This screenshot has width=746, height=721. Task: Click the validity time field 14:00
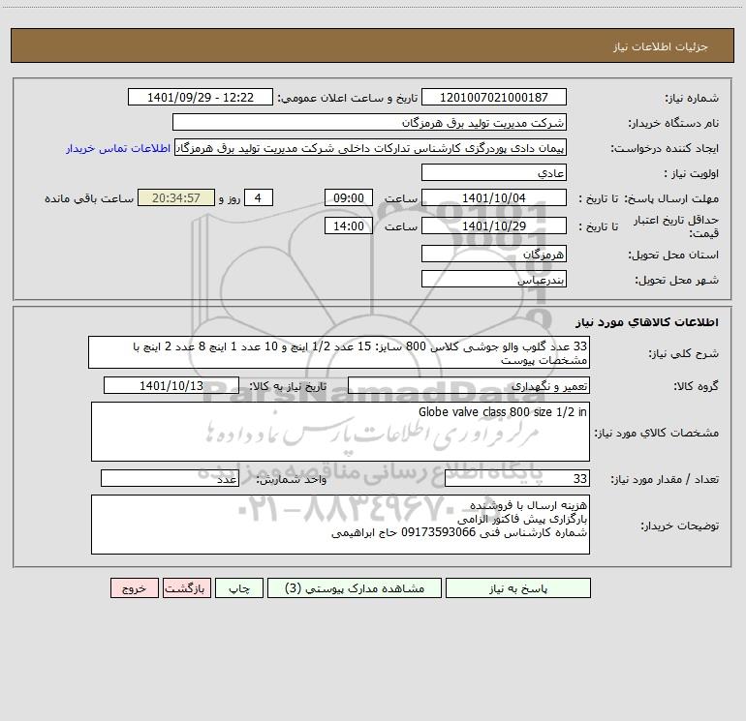(348, 225)
